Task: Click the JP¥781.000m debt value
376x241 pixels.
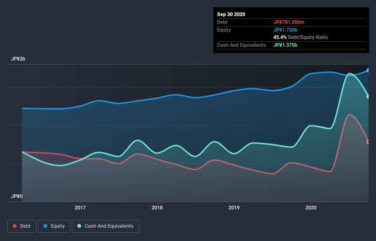Action: pos(289,22)
